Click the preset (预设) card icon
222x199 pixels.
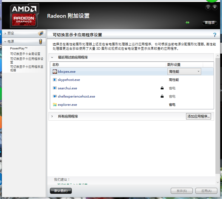coord(41,33)
